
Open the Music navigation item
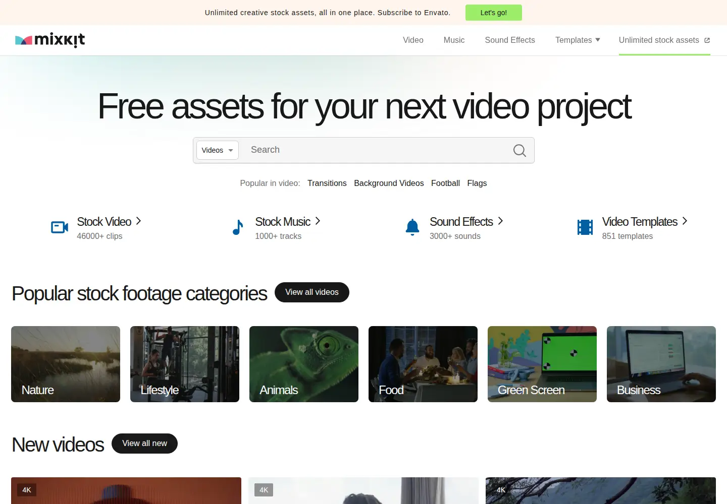click(x=454, y=40)
